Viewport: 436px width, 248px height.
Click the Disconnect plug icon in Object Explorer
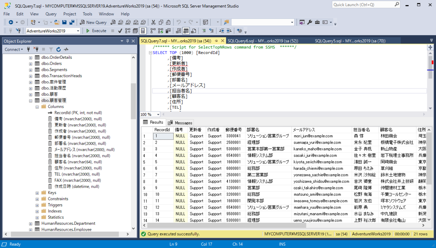tap(36, 49)
